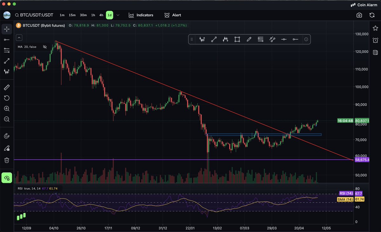Select the arrow line tool in left sidebar
This screenshot has height=232, width=381.
[7, 61]
